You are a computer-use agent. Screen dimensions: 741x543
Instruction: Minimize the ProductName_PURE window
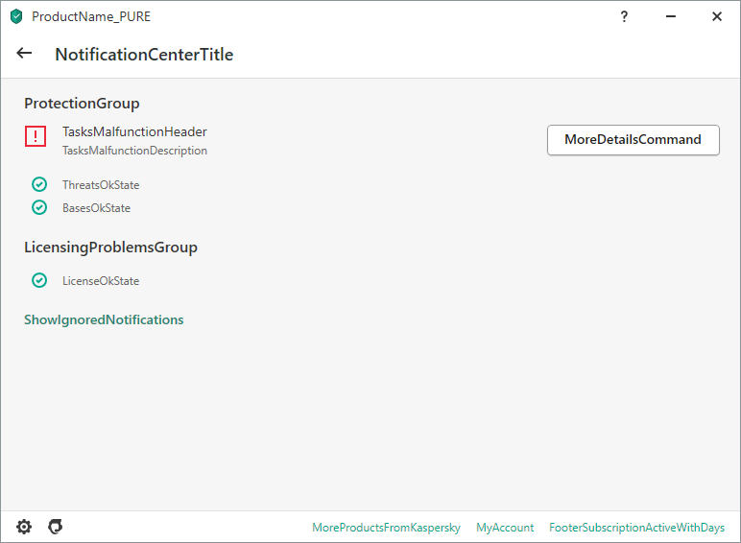coord(671,16)
